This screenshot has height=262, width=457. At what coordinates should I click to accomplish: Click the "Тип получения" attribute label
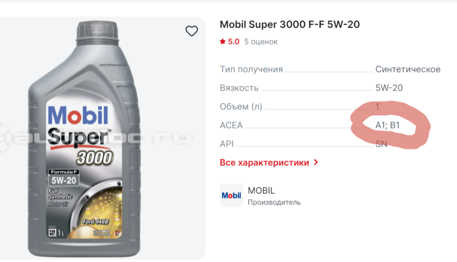click(x=251, y=69)
